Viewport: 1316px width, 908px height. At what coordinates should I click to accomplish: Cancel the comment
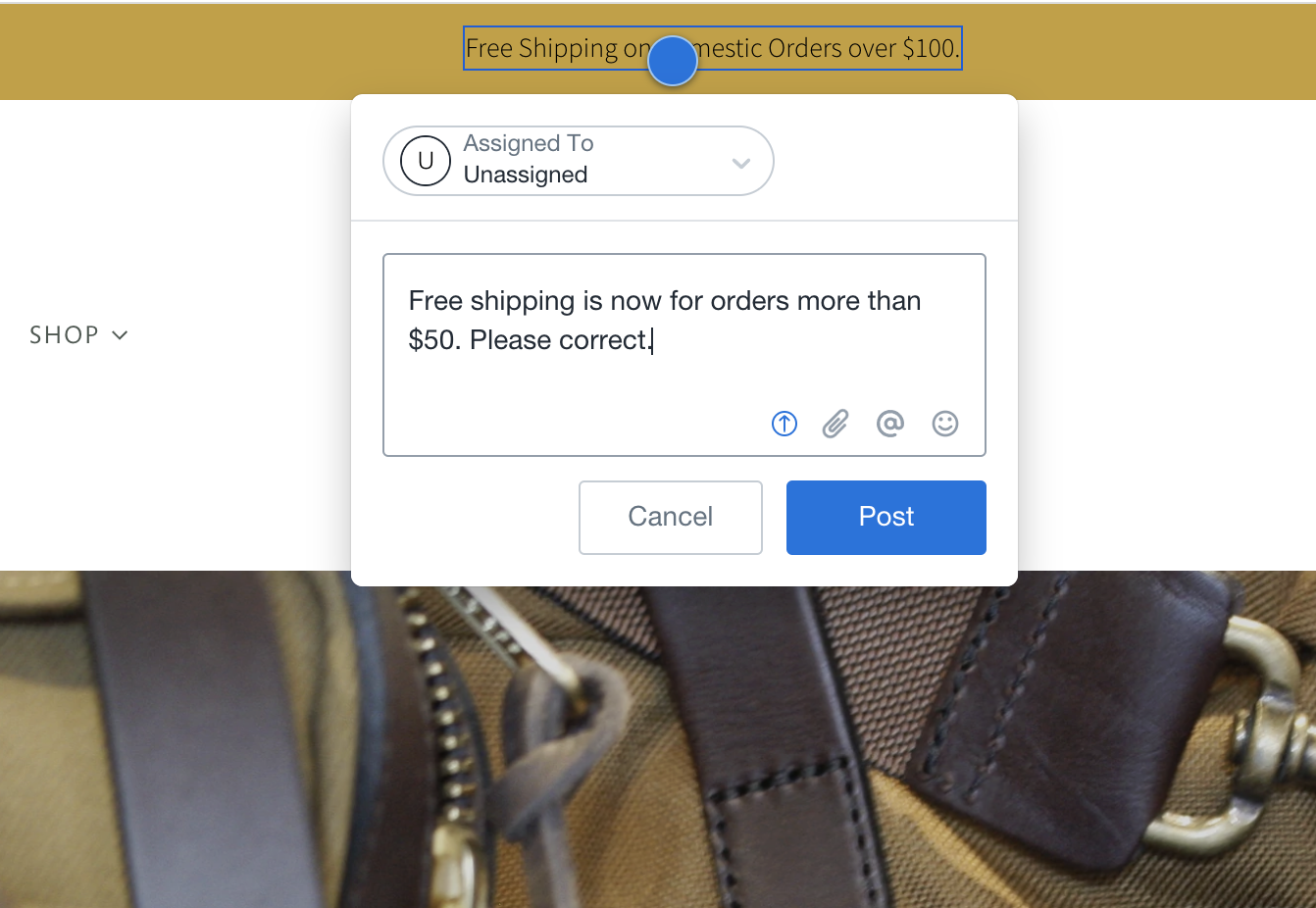click(671, 518)
